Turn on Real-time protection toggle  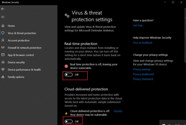click(69, 75)
